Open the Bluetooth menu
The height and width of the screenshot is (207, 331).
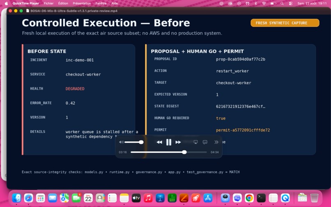(x=255, y=3)
